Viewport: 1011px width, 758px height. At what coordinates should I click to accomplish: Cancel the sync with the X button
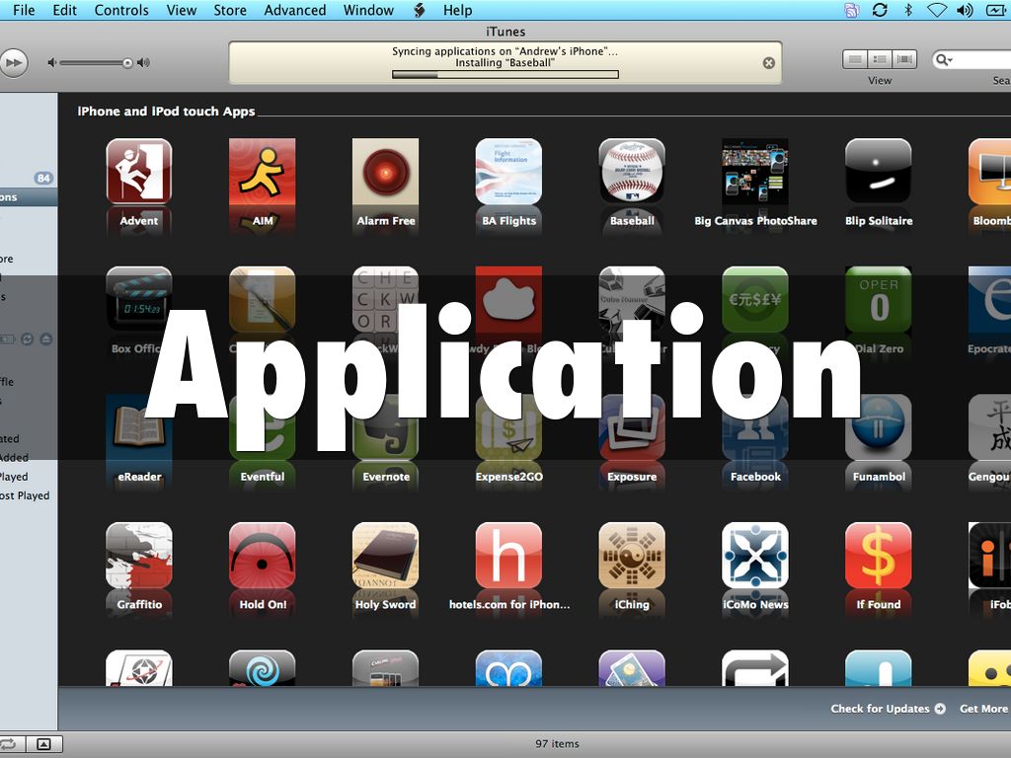point(769,63)
